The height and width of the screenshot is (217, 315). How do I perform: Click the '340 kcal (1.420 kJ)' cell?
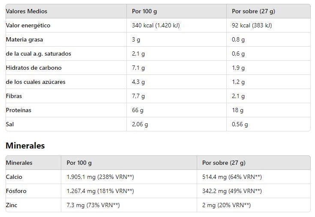[x=156, y=25]
